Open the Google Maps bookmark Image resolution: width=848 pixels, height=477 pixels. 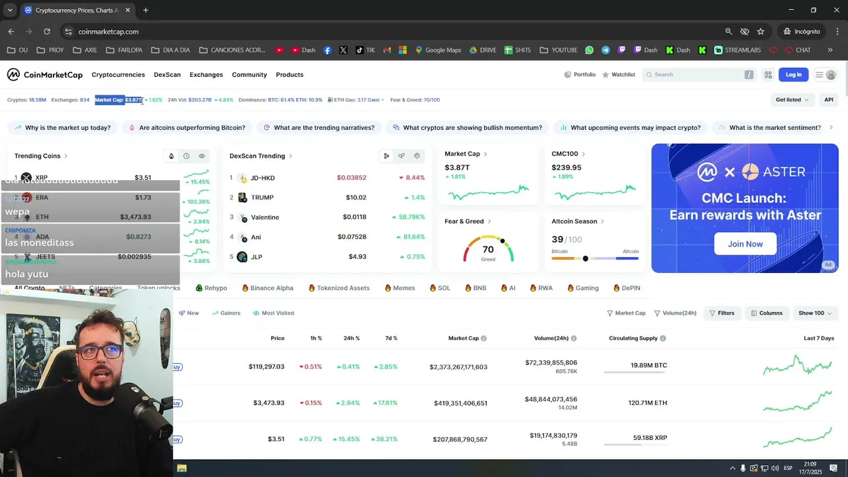click(x=438, y=50)
